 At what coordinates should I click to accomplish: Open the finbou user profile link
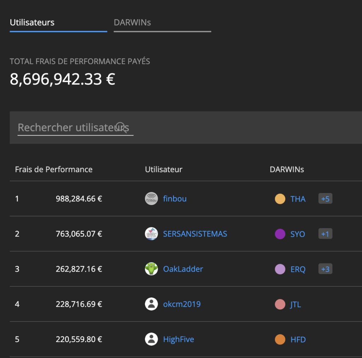(175, 199)
